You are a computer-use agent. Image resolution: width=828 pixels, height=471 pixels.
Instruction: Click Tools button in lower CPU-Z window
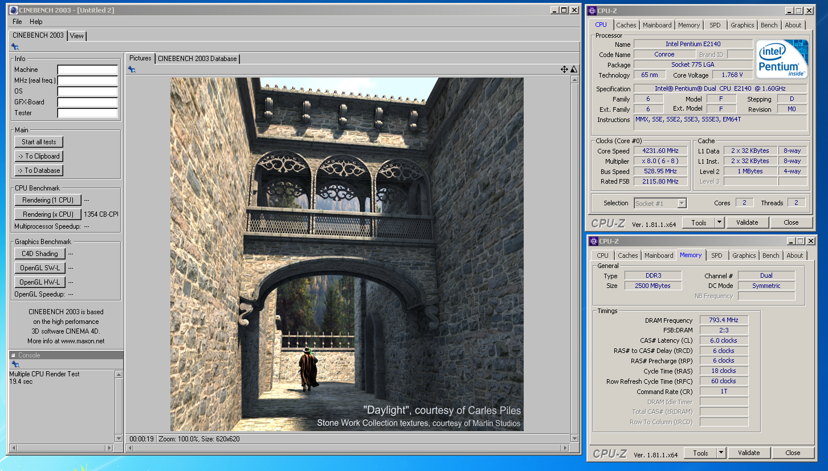click(700, 453)
